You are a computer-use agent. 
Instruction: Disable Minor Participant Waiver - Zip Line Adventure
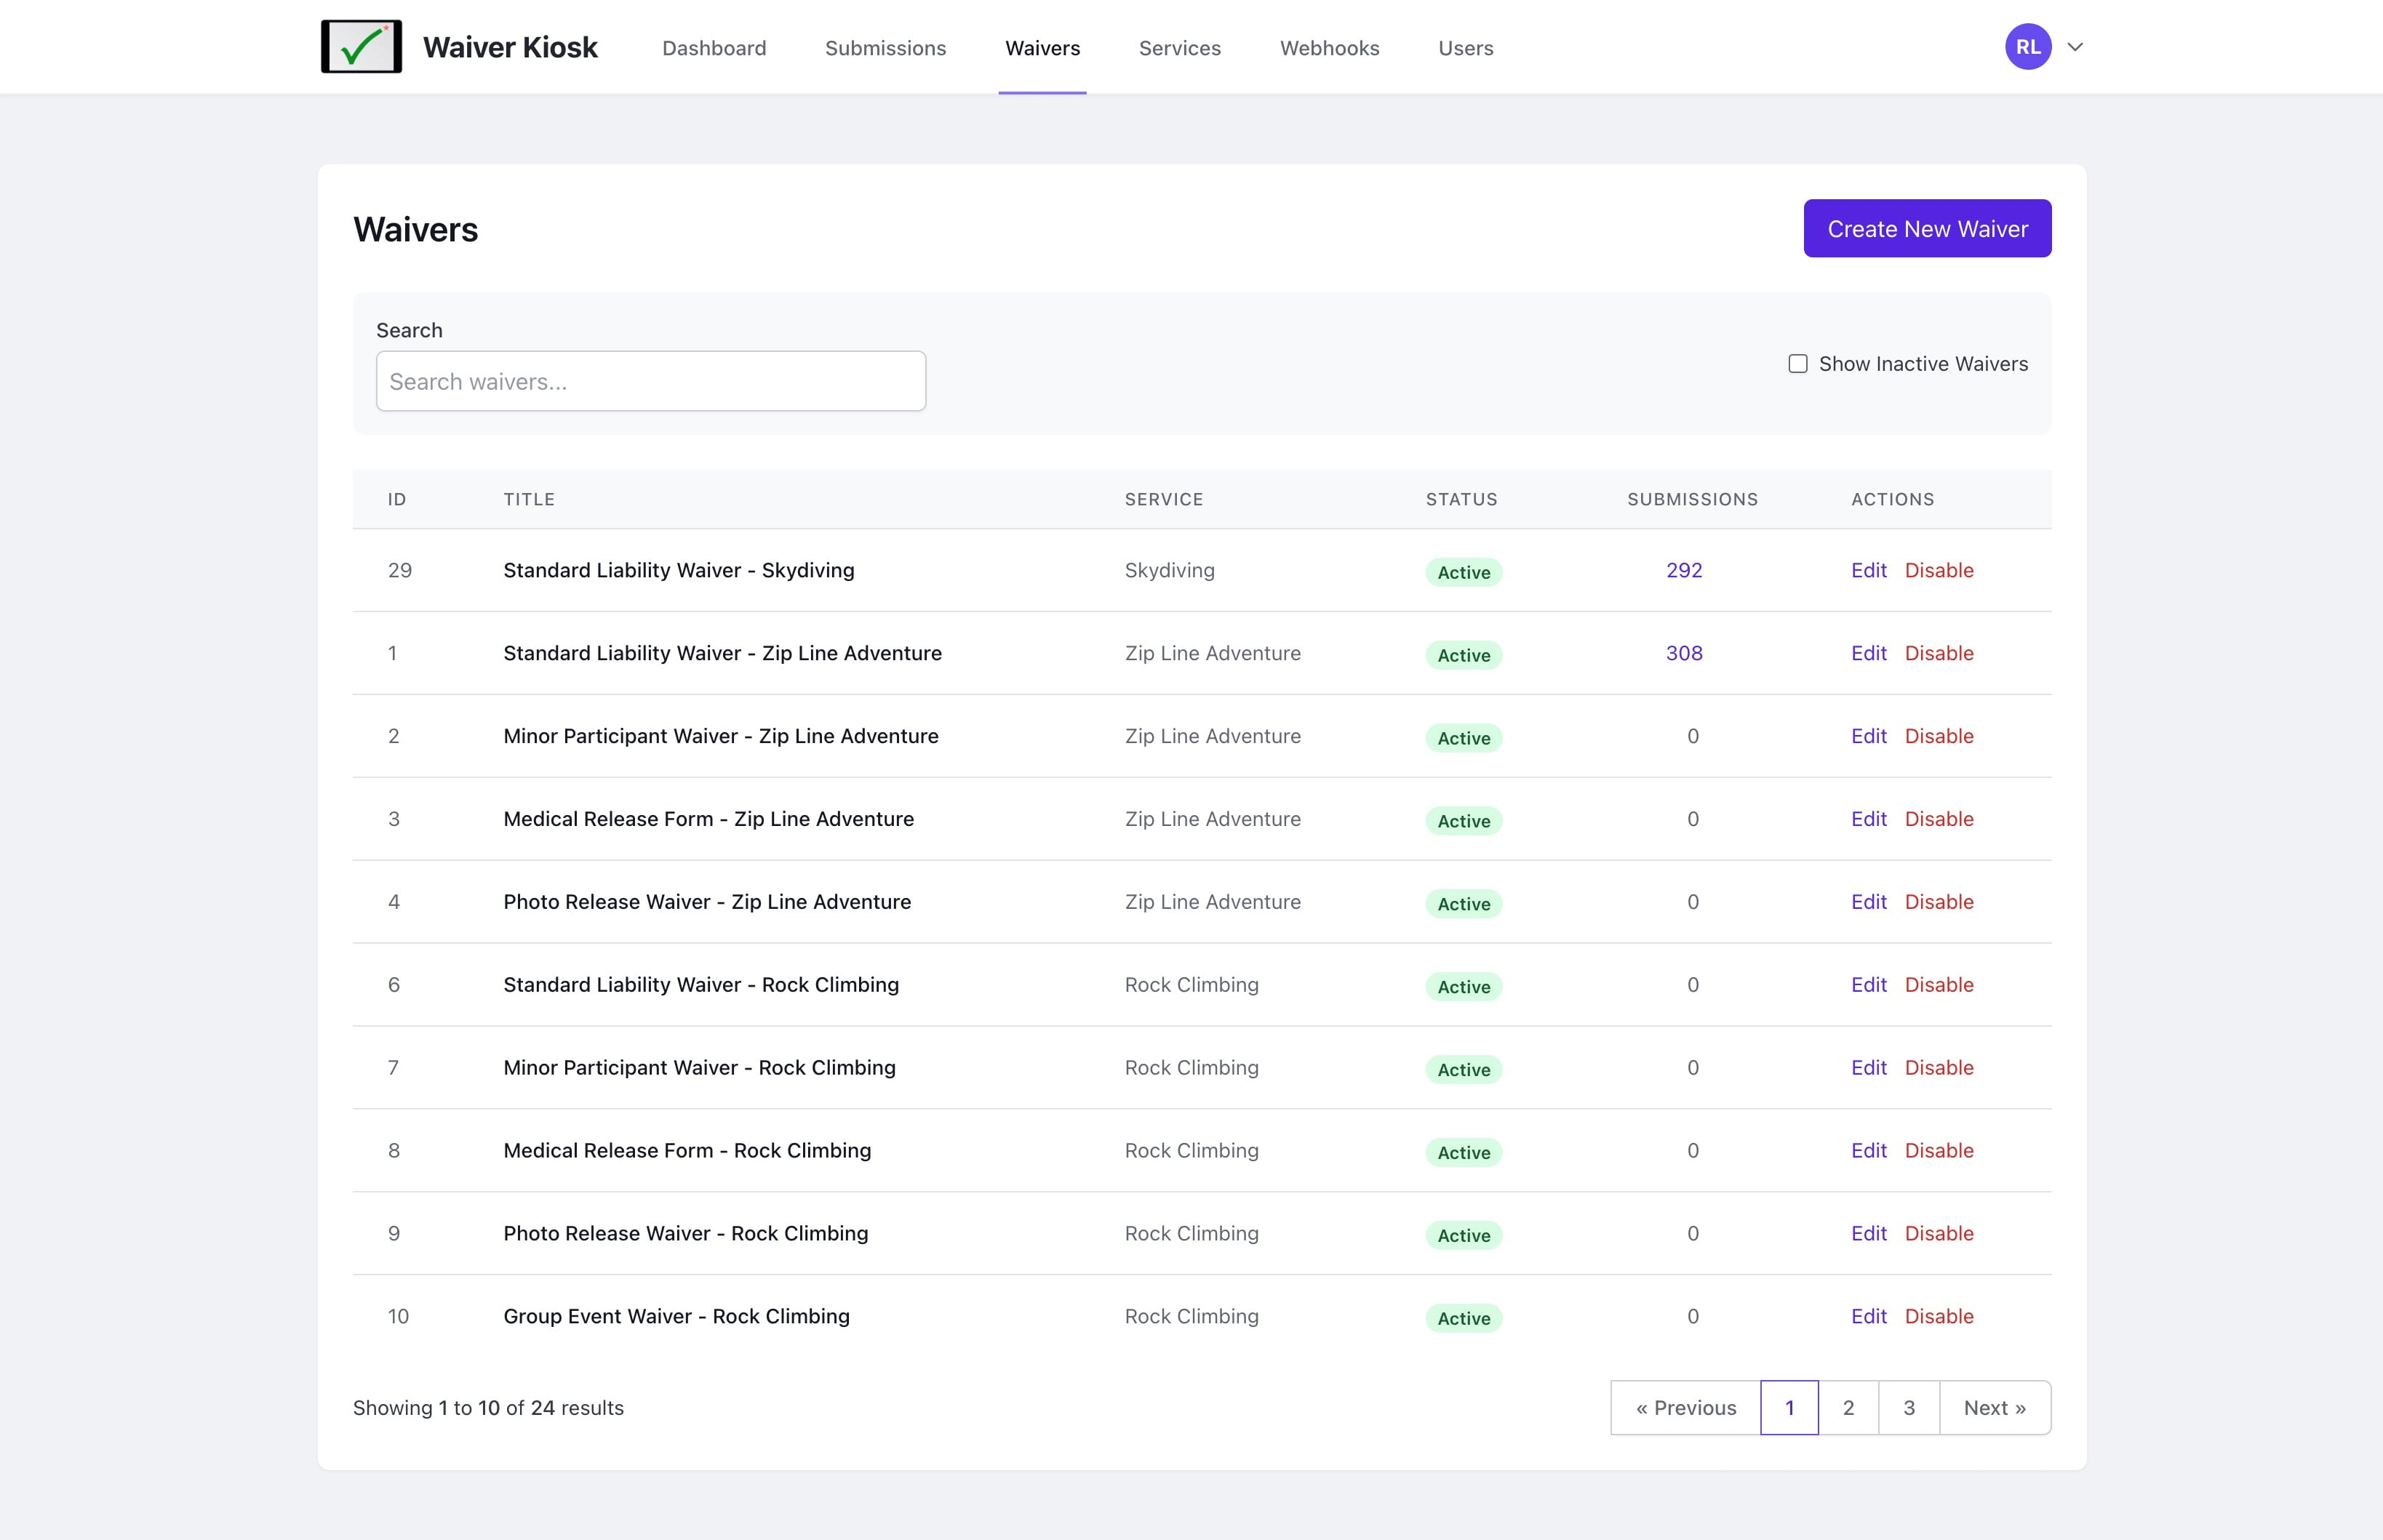click(1938, 736)
